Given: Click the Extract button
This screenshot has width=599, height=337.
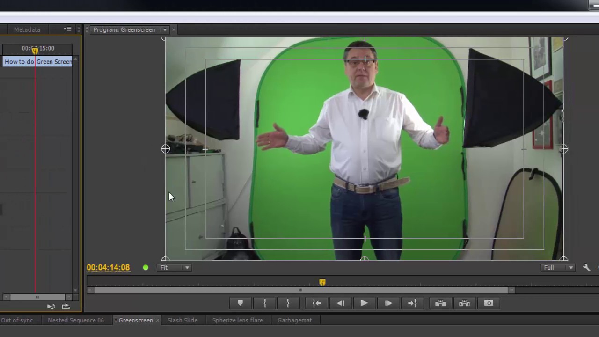Looking at the screenshot, I should [x=464, y=303].
